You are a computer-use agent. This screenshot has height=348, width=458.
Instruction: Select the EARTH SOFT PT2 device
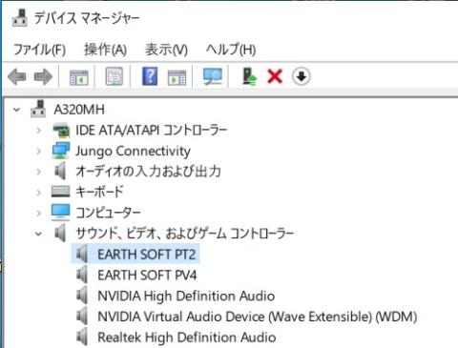[x=147, y=255]
